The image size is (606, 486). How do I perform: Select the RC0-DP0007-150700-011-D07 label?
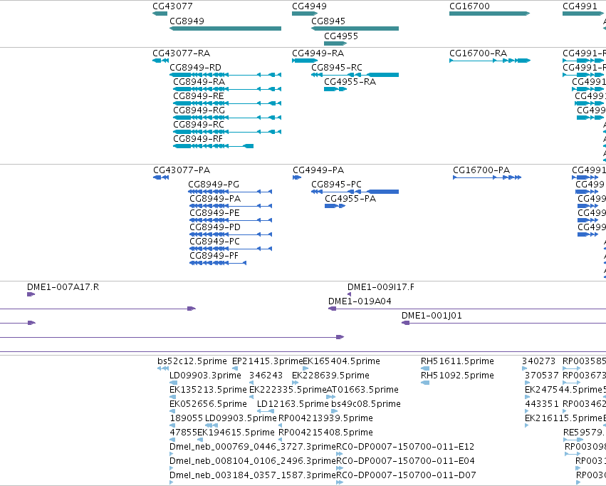406,475
